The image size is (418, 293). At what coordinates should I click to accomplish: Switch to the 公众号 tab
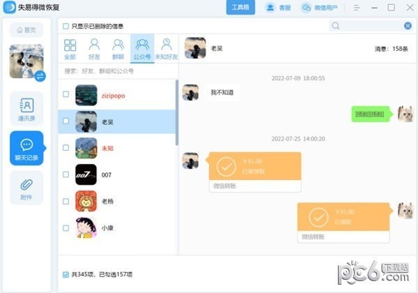click(142, 49)
